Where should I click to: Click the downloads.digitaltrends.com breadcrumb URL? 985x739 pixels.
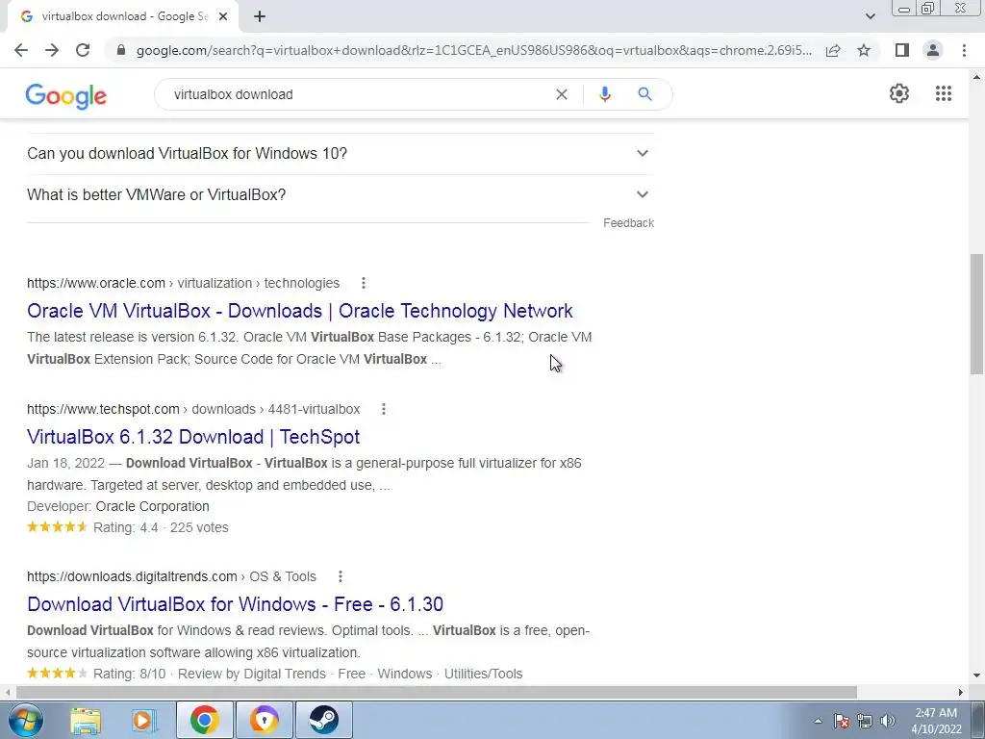pyautogui.click(x=171, y=576)
